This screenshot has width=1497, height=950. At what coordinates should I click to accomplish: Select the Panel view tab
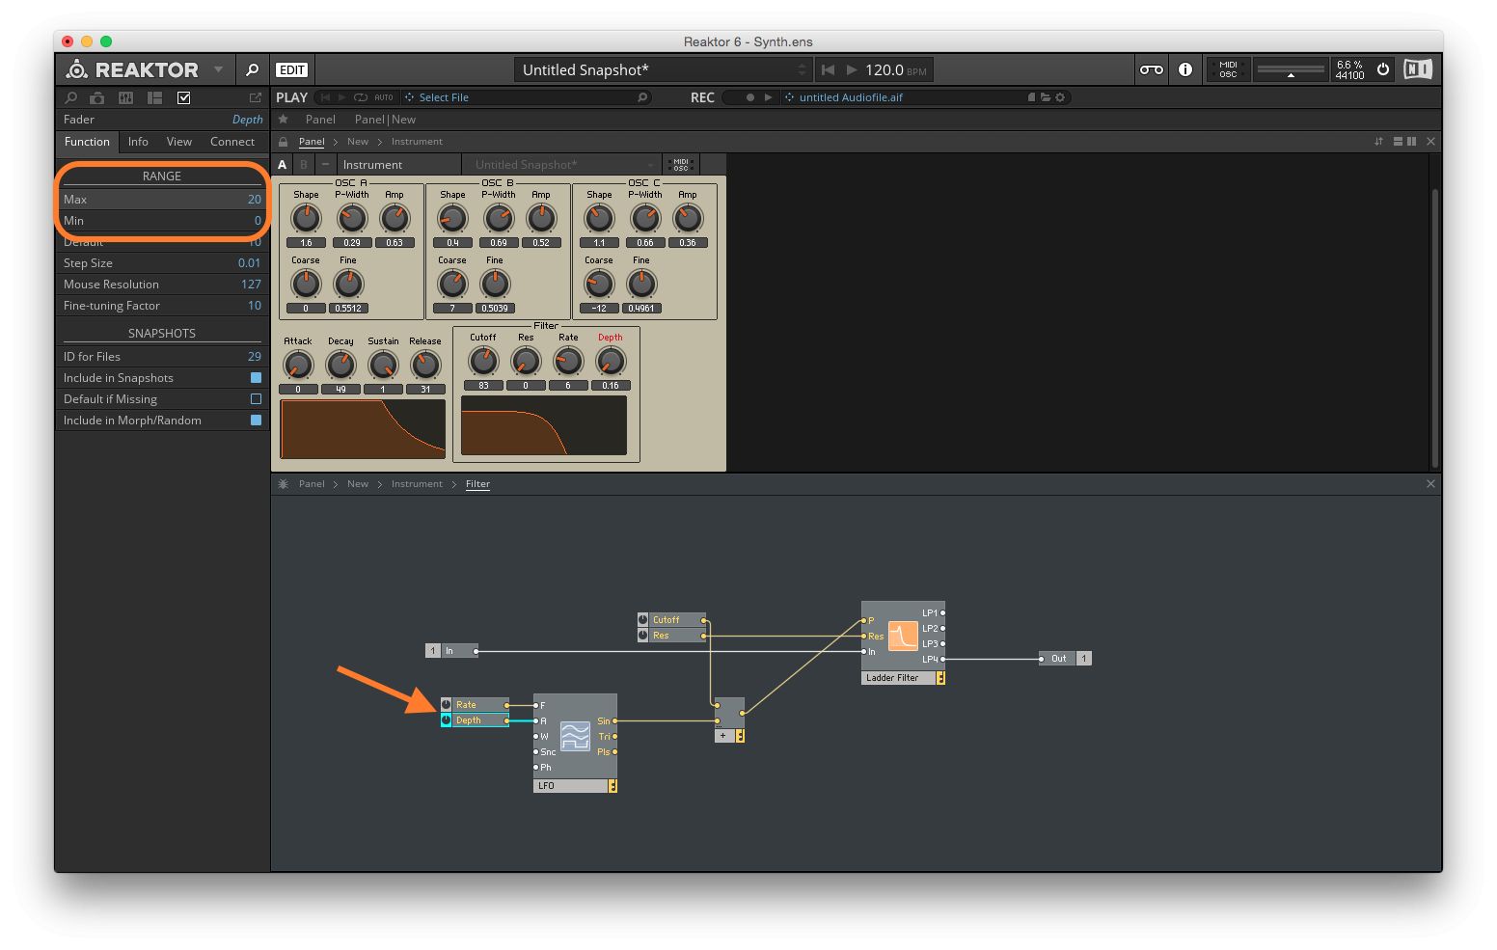(320, 120)
